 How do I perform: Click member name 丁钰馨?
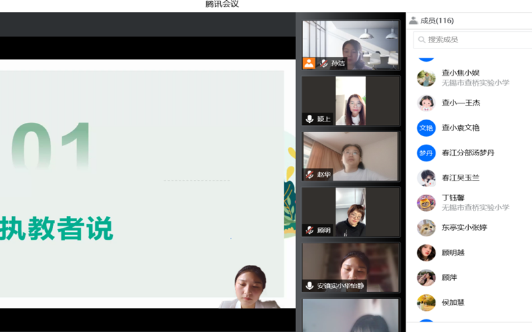pyautogui.click(x=453, y=198)
